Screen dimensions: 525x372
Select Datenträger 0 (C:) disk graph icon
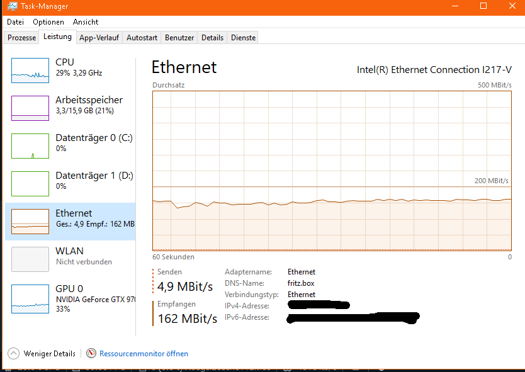30,146
